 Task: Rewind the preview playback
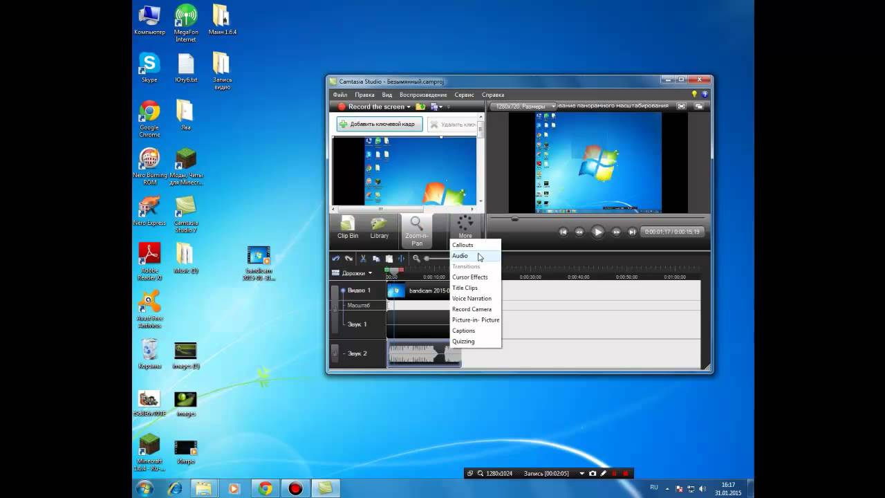point(579,232)
